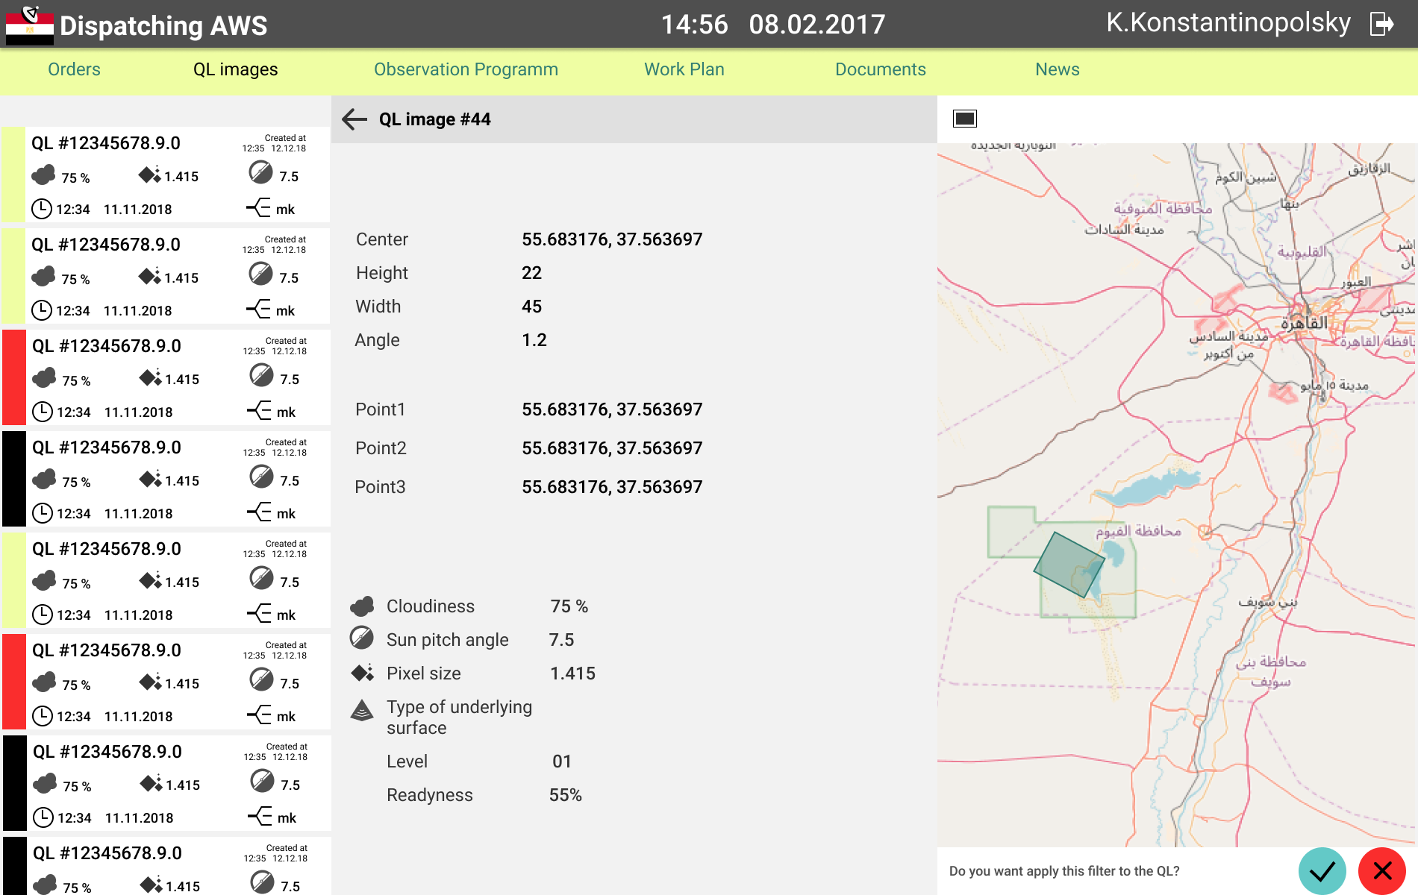Click clock icon in first QL card
The image size is (1418, 895).
(x=42, y=209)
